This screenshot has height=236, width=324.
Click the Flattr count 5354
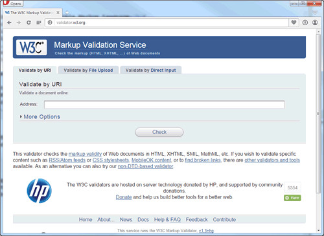292,188
